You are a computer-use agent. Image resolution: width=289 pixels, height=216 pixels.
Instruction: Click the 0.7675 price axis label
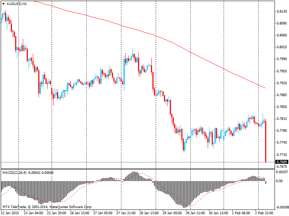[x=281, y=167]
